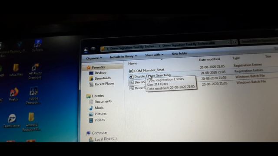Click the Explorer forward arrow button

click(93, 49)
